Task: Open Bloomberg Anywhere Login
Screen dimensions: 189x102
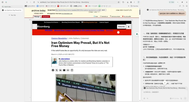Action: coord(89,22)
